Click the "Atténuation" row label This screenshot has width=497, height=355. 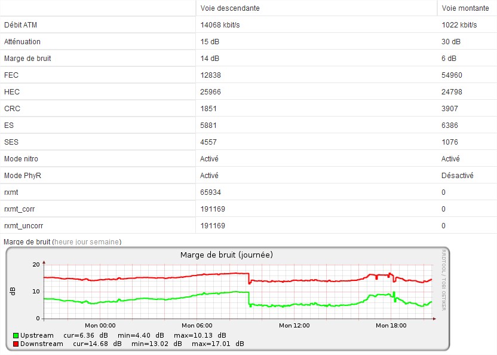click(x=22, y=42)
